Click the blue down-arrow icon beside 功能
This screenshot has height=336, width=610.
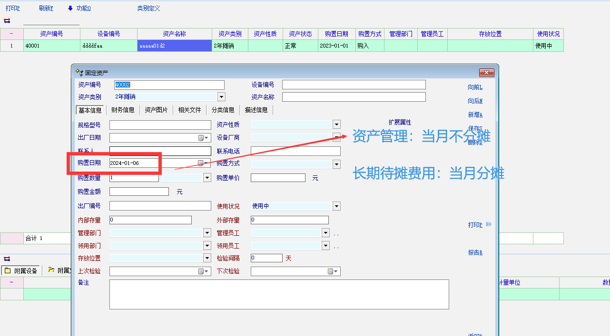point(70,8)
